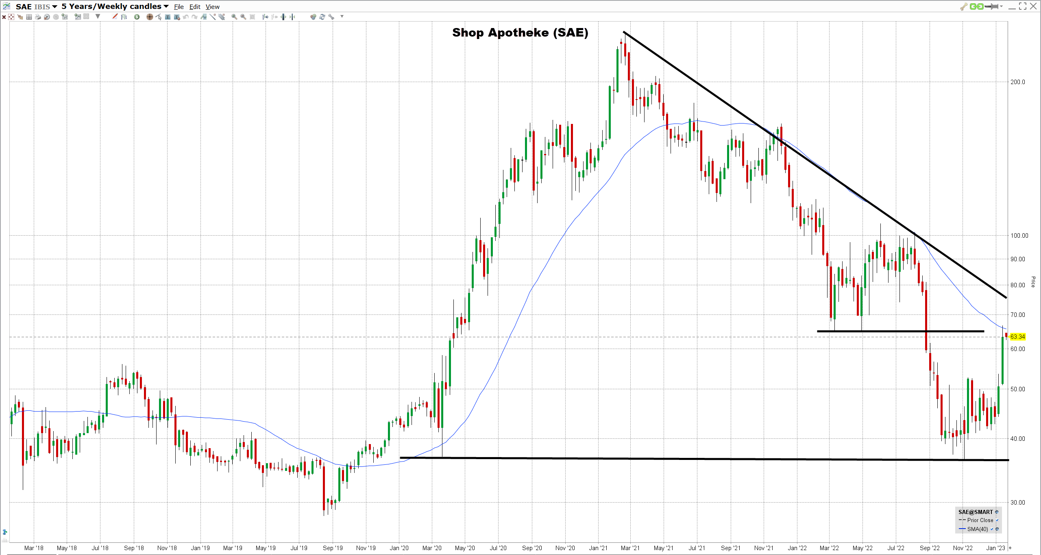Expand the toolbar overflow arrow
1041x555 pixels.
(342, 16)
